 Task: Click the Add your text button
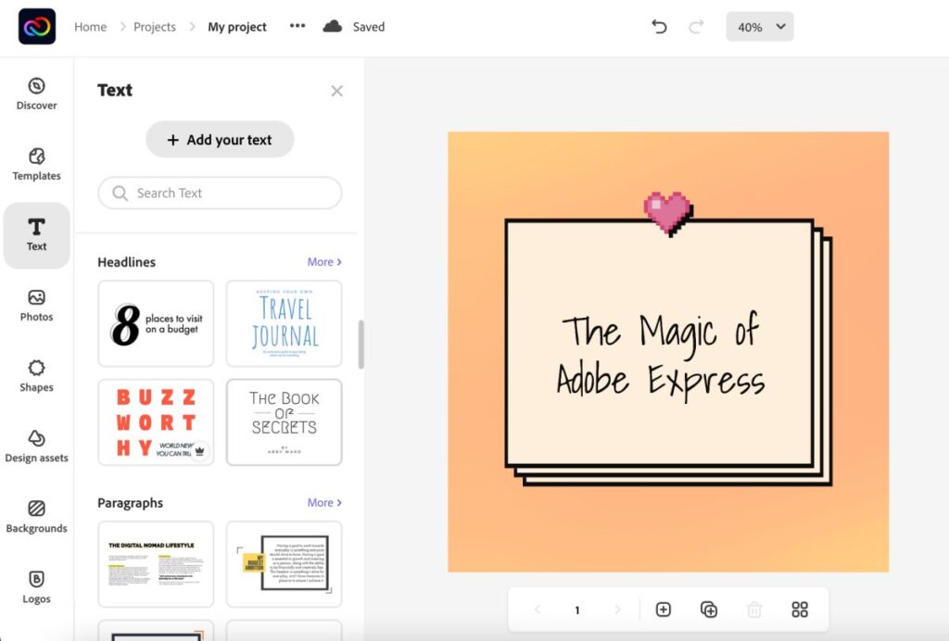[219, 139]
